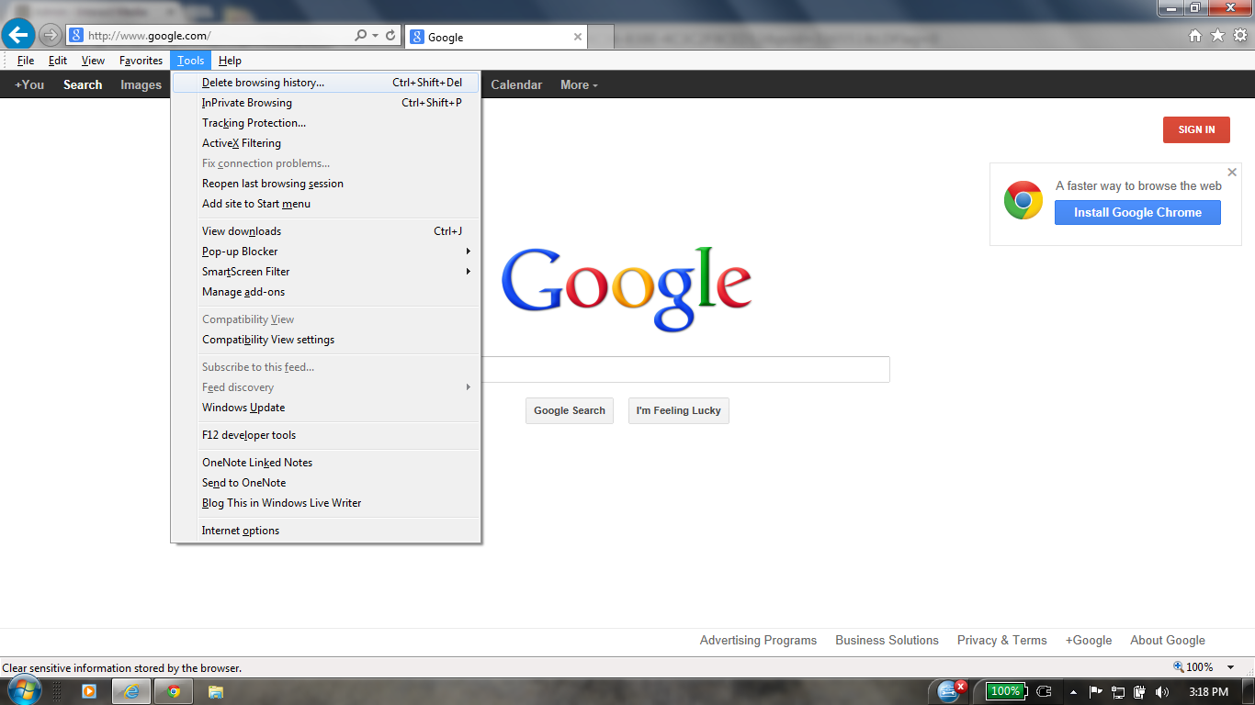This screenshot has height=705, width=1255.
Task: Click the grey Forward arrow button
Action: click(50, 36)
